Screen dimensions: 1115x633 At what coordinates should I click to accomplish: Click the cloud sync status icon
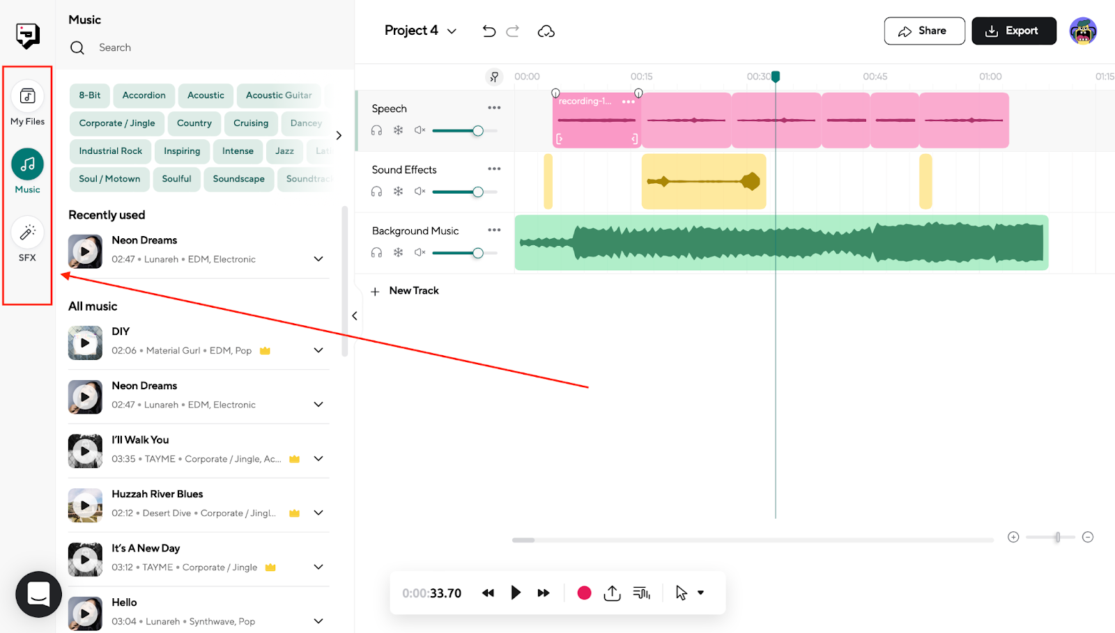pos(546,31)
